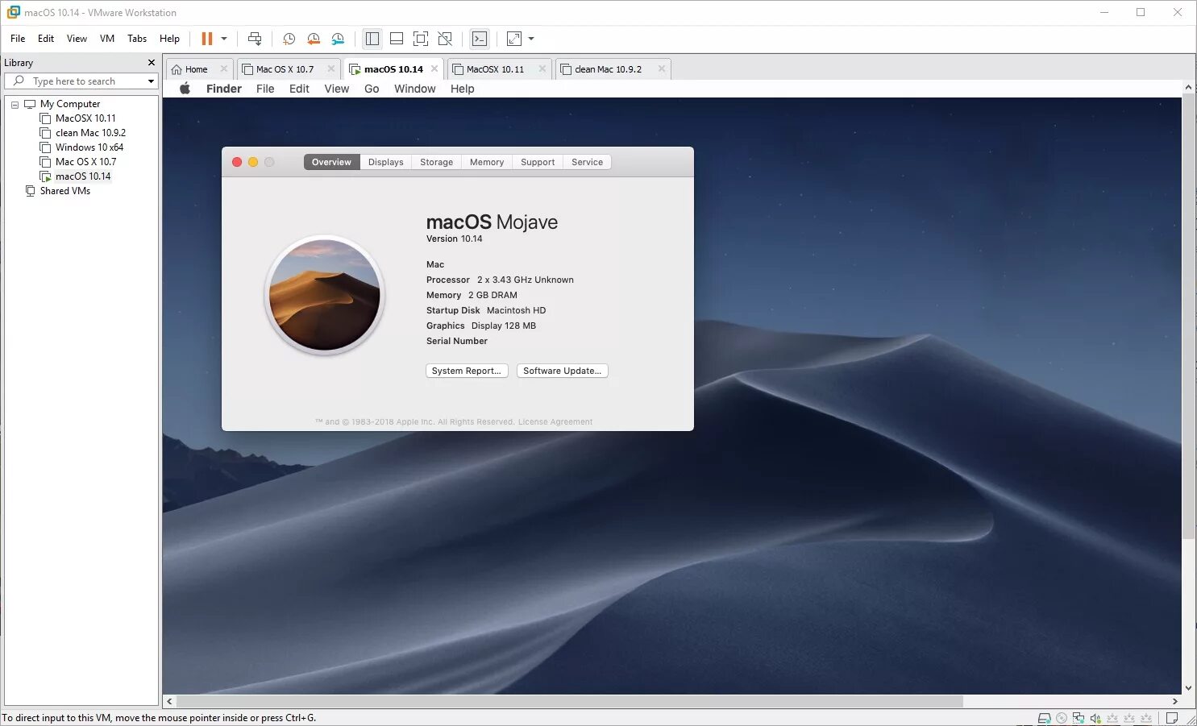Open the stretch guest dropdown arrow
The height and width of the screenshot is (726, 1197).
click(531, 39)
